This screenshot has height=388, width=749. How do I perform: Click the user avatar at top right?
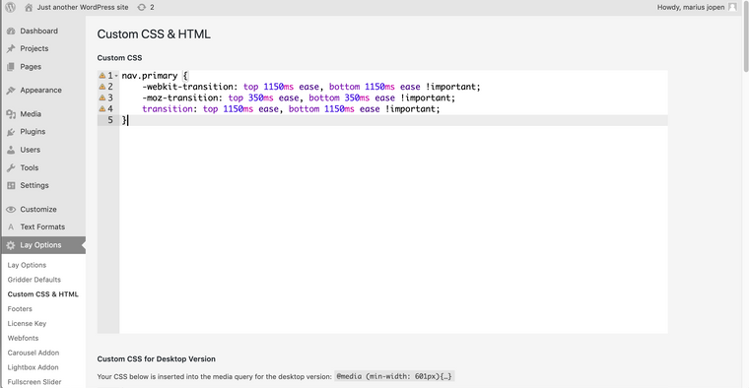[732, 7]
